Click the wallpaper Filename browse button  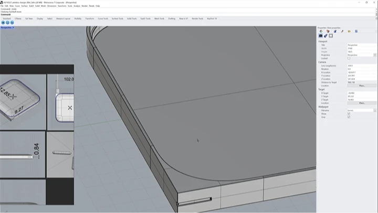[x=375, y=110]
